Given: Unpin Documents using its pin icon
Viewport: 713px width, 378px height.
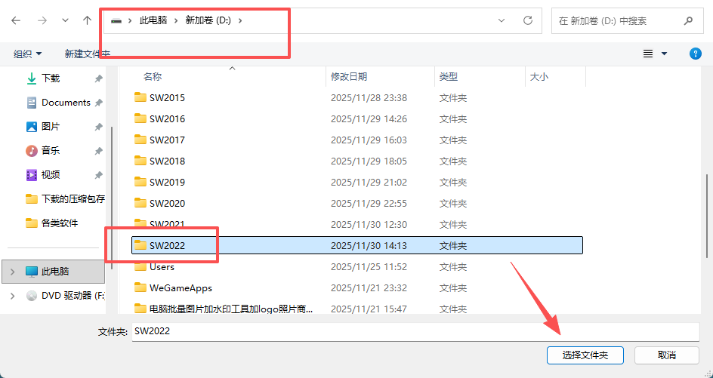Looking at the screenshot, I should click(98, 103).
